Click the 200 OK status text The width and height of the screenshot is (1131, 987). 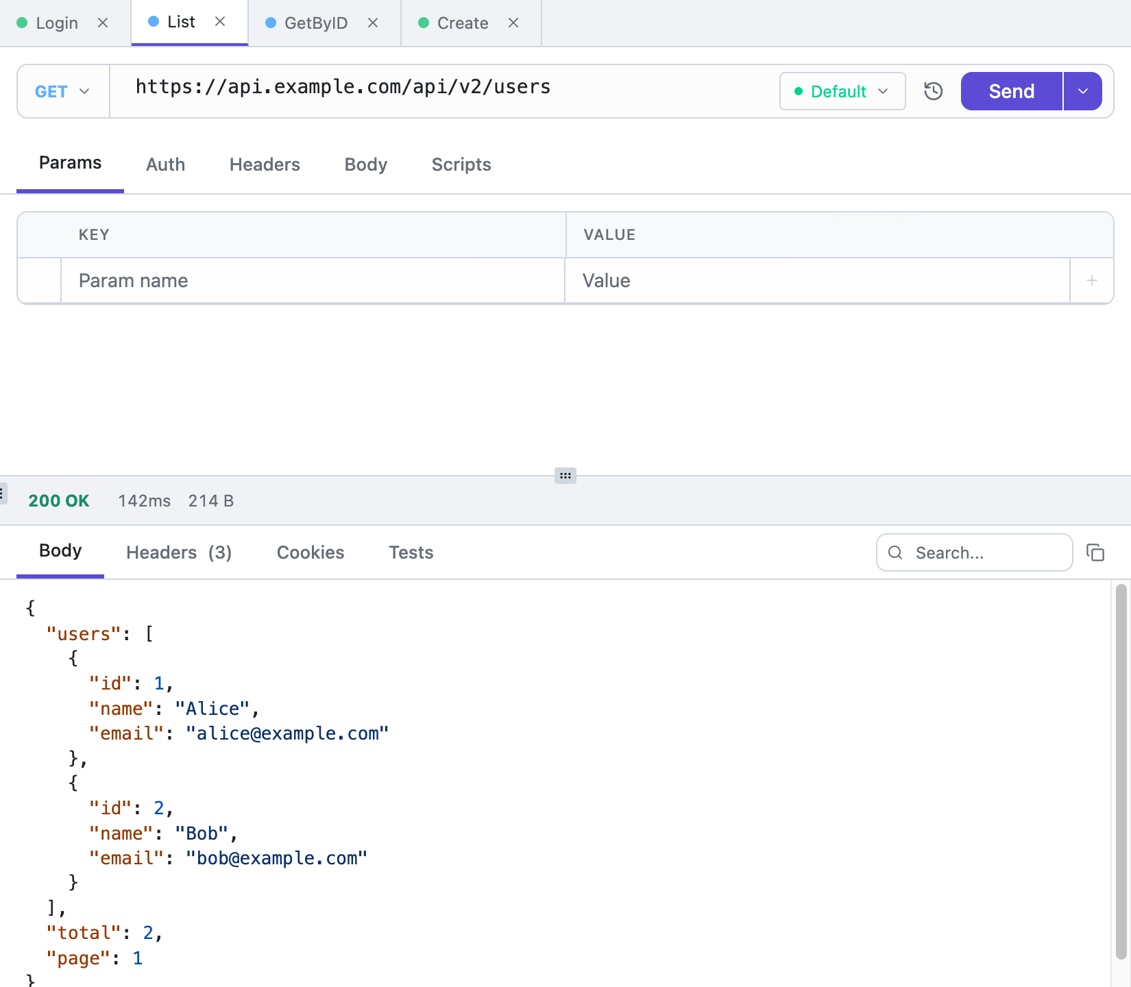(59, 501)
